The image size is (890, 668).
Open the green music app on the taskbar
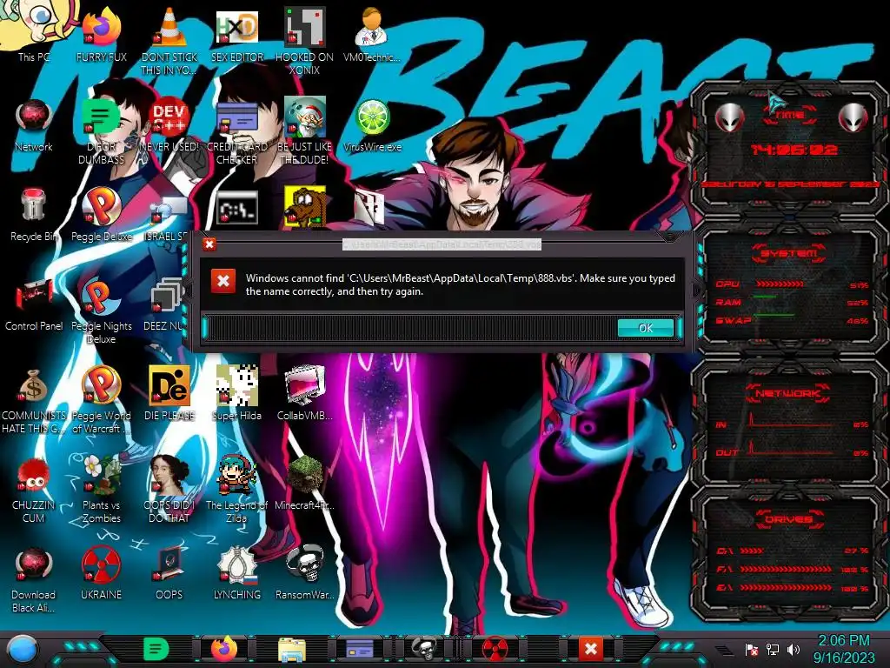[x=156, y=649]
